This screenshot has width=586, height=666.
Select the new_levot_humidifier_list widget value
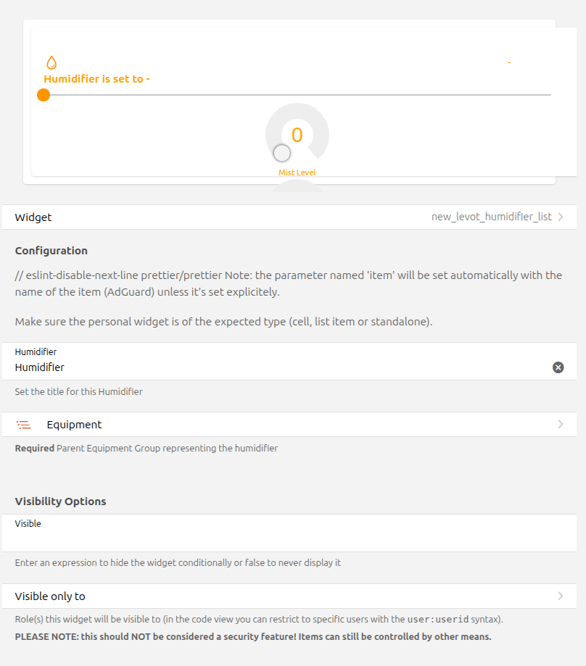click(491, 217)
